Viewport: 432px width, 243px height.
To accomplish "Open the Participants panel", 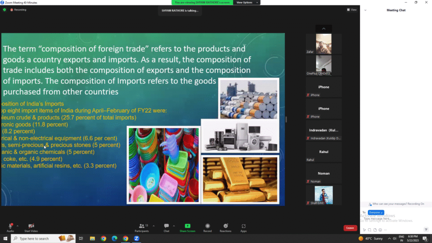I will 141,226.
